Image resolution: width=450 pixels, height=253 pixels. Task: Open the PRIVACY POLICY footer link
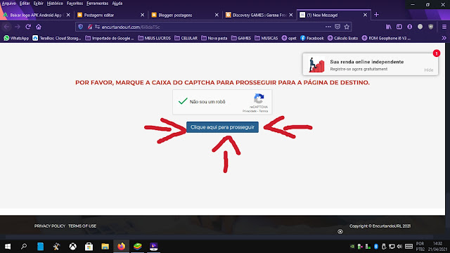pos(50,226)
